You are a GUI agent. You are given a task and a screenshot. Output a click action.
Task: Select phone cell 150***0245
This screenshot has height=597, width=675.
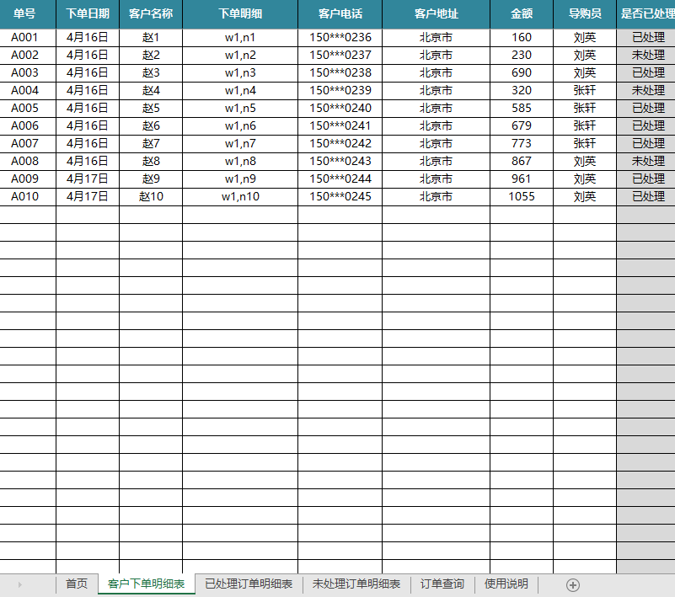tap(340, 196)
